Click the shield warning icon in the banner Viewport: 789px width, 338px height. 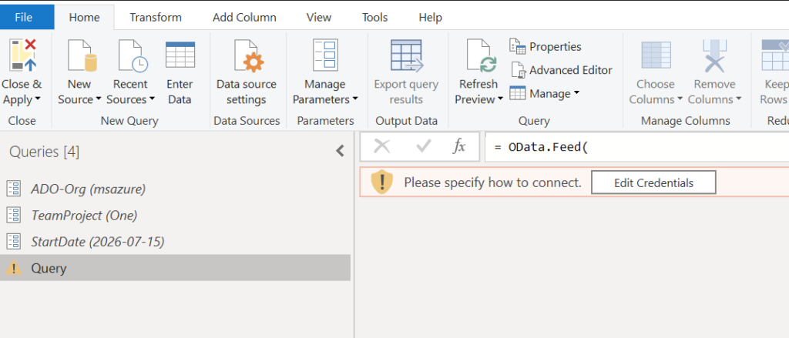[x=381, y=182]
